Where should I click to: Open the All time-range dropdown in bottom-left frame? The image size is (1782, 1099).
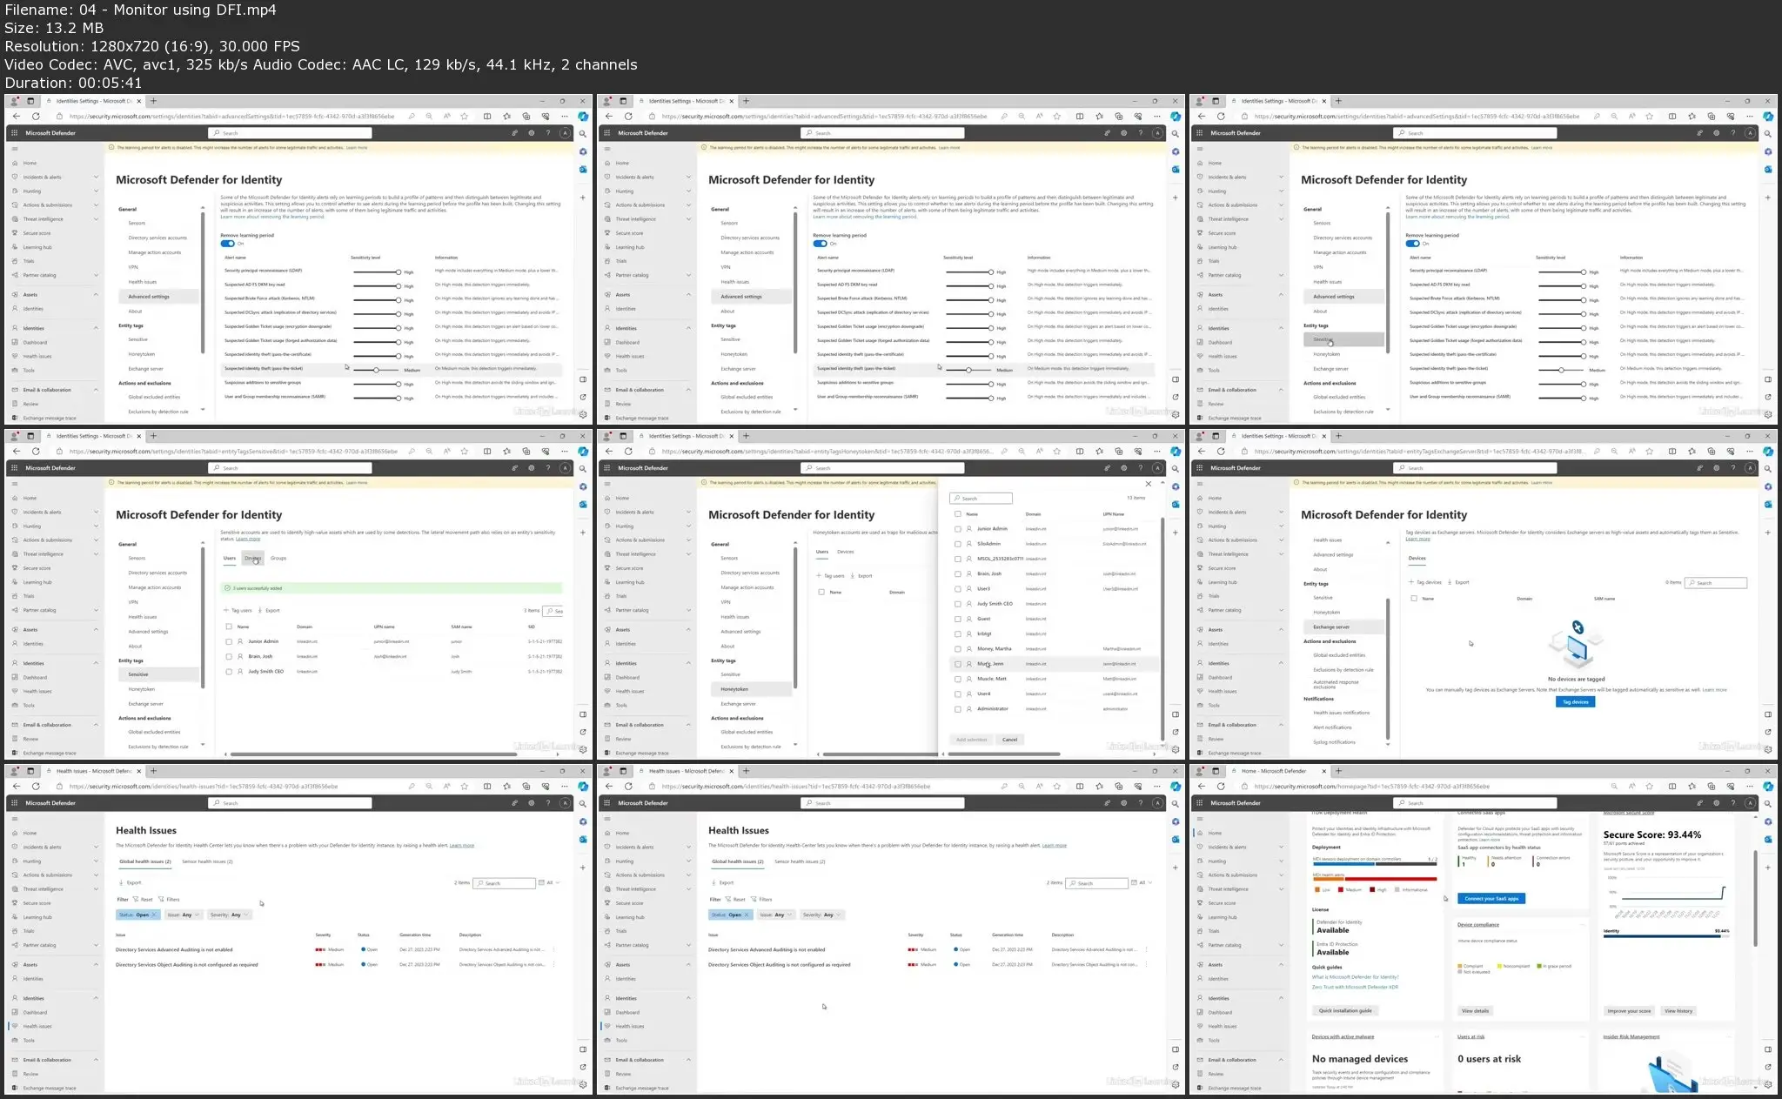tap(550, 882)
